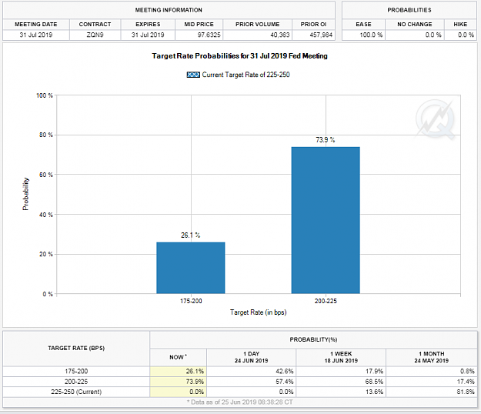Select the 175-200 probability bar
The image size is (481, 414).
coord(191,268)
